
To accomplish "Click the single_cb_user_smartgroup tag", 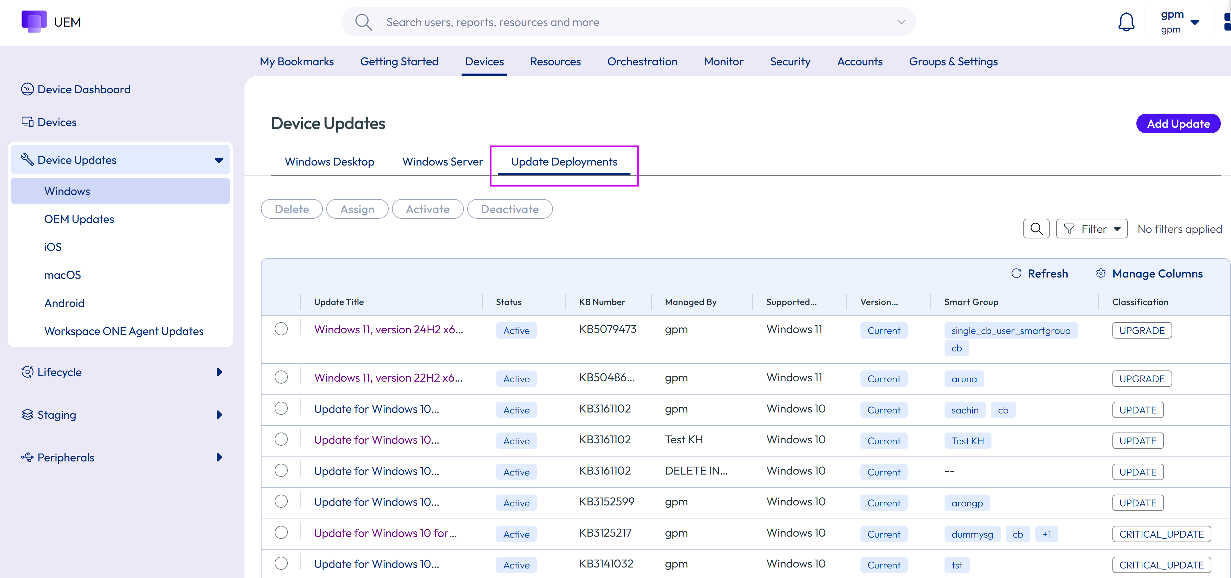I will [x=1011, y=331].
